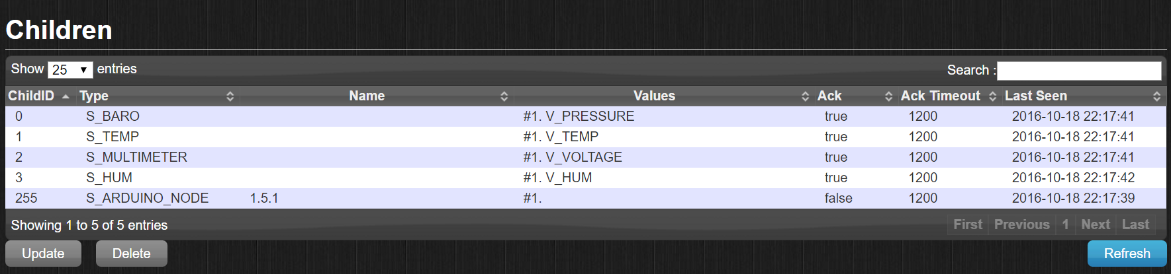Focus the Search input field
The width and height of the screenshot is (1171, 274).
click(1079, 71)
